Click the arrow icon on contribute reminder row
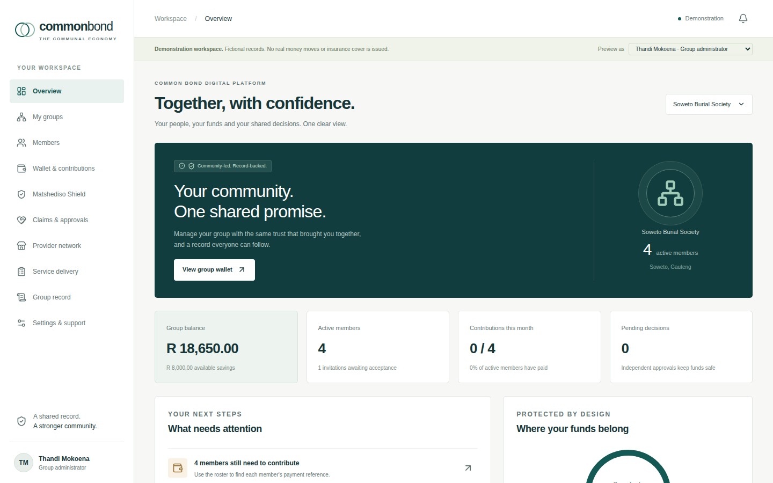Image resolution: width=773 pixels, height=483 pixels. [468, 468]
